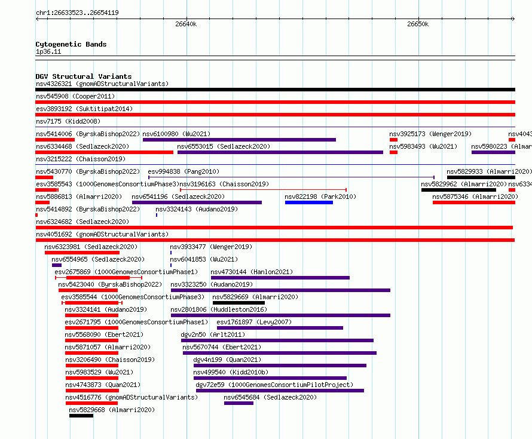532x439 pixels.
Task: Open nsv499540 (Kidd2010b) label
Action: 231,372
